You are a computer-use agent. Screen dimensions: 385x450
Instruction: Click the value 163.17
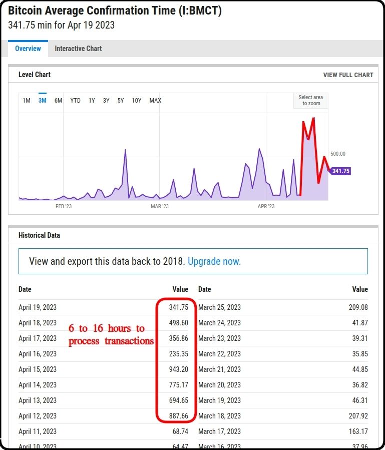coord(358,431)
